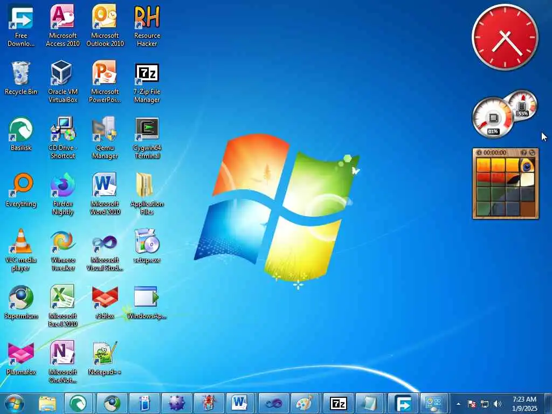Image resolution: width=552 pixels, height=414 pixels.
Task: Select the Qemu Manager shortcut
Action: (x=105, y=138)
